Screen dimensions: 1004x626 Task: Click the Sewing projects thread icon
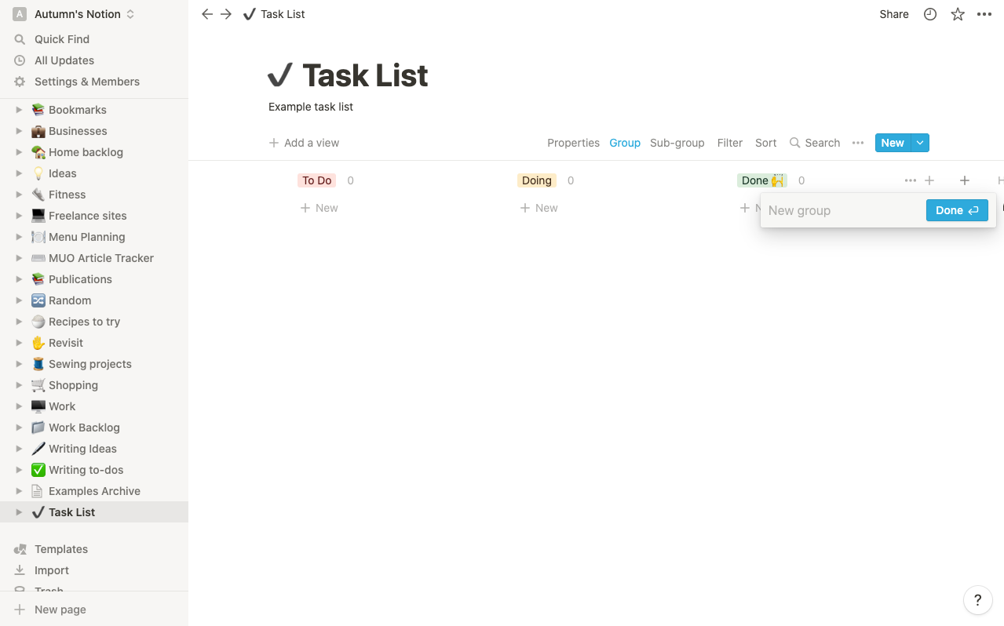38,364
